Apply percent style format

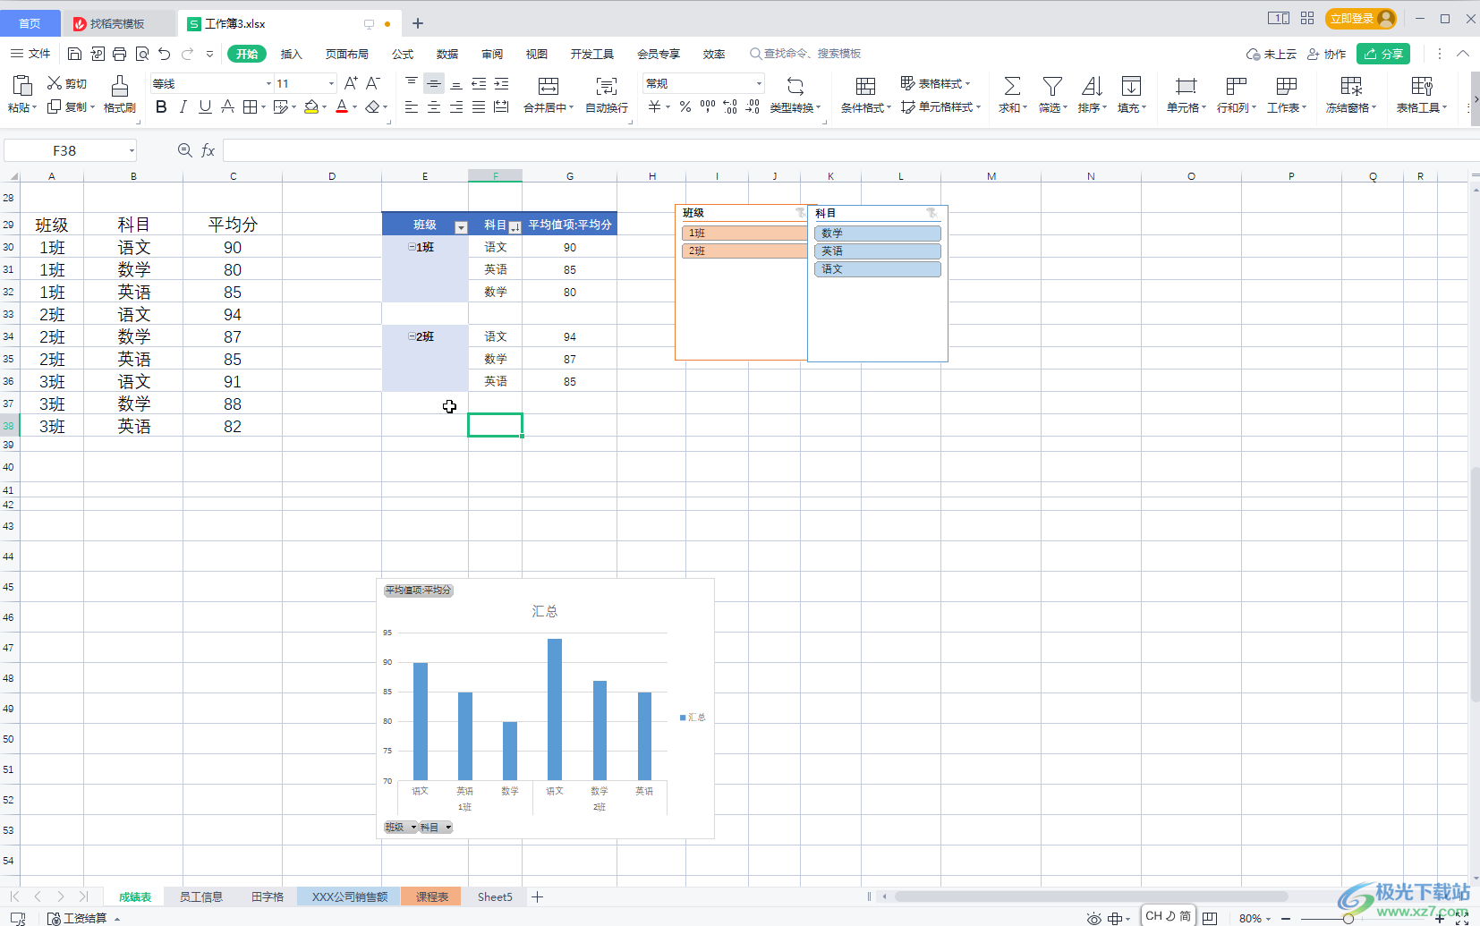[685, 107]
